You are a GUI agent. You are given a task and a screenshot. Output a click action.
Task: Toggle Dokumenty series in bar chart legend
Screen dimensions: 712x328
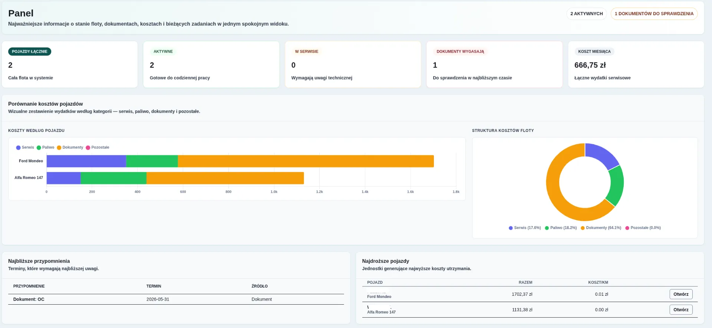[x=70, y=148]
